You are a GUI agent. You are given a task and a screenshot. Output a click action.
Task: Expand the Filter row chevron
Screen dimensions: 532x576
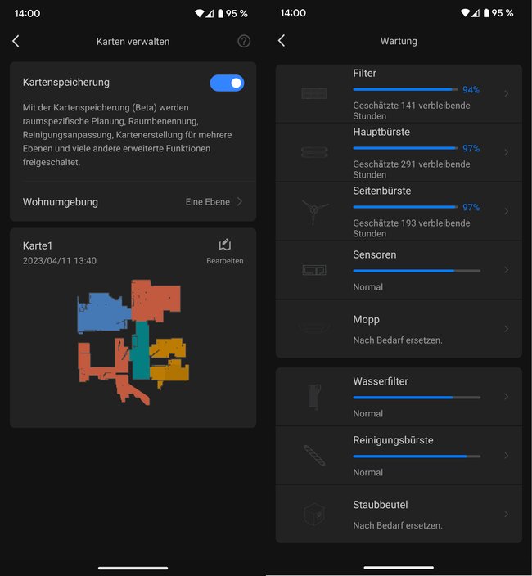pos(507,93)
